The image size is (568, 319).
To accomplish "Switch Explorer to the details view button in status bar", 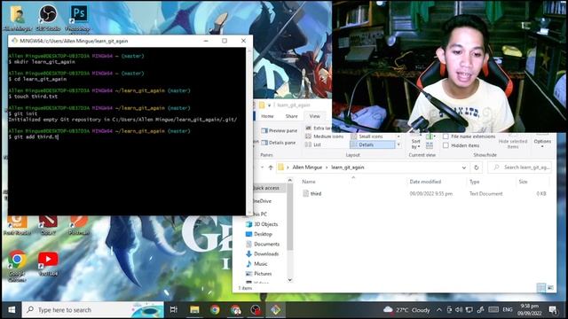I will (541, 288).
